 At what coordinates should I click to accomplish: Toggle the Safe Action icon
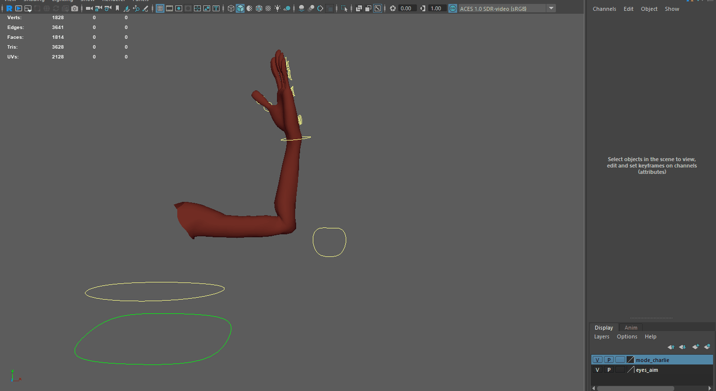pos(206,8)
